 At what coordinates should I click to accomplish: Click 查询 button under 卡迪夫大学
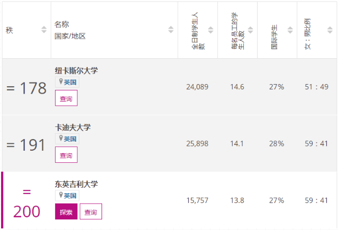tap(66, 155)
